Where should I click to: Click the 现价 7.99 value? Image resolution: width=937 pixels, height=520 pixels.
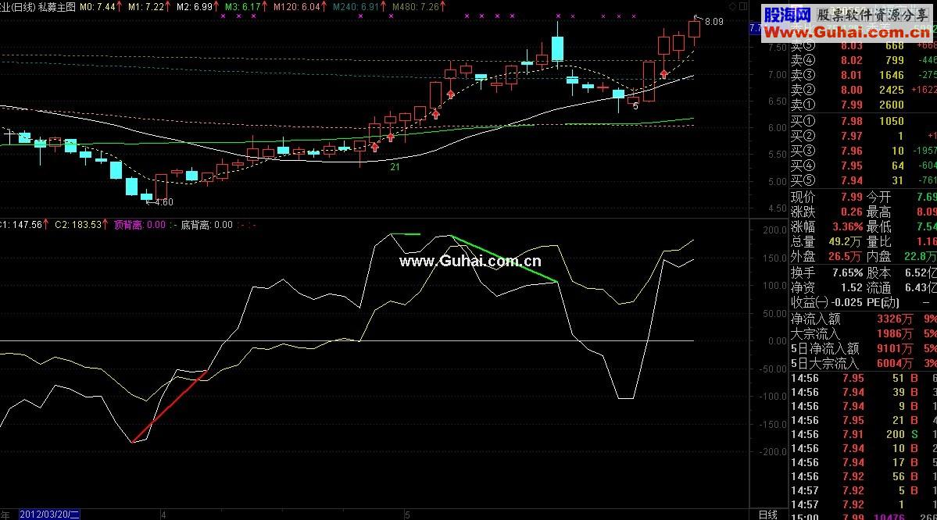pyautogui.click(x=852, y=197)
